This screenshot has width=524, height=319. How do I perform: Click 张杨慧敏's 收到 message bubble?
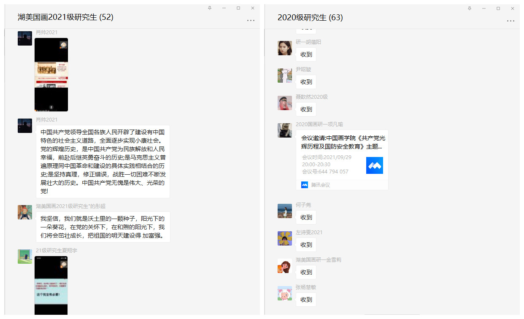pyautogui.click(x=306, y=300)
